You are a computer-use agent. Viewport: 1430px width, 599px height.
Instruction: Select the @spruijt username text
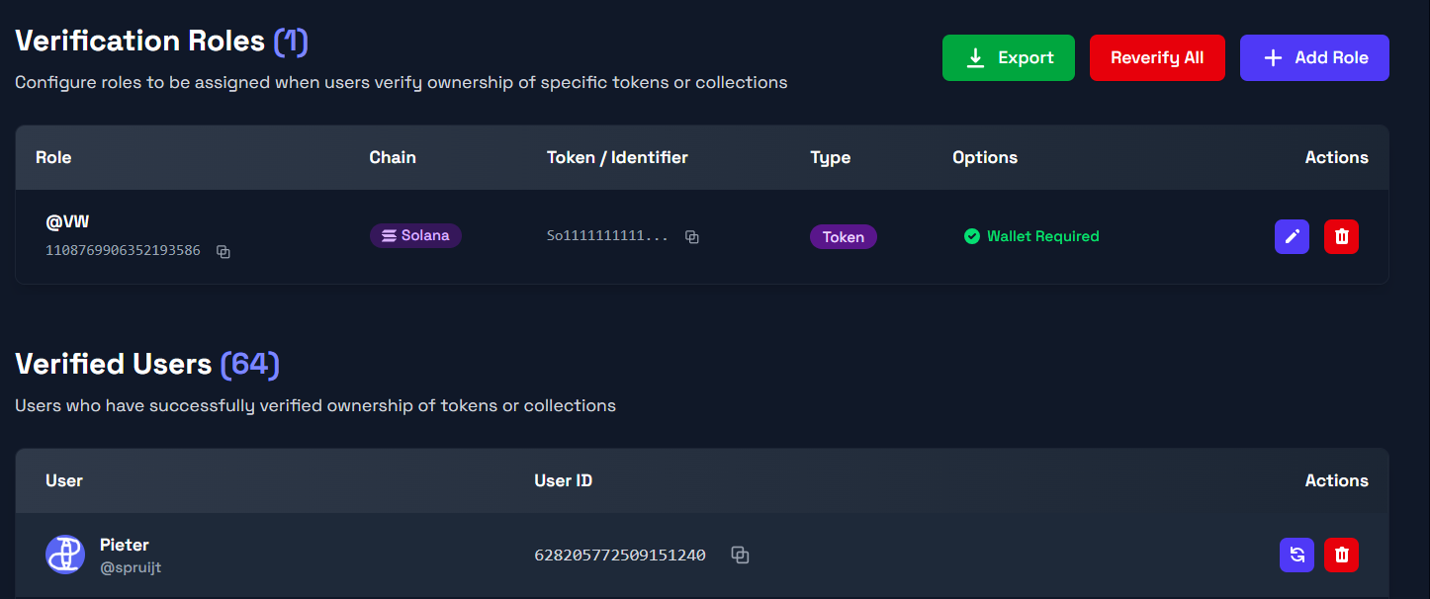131,568
